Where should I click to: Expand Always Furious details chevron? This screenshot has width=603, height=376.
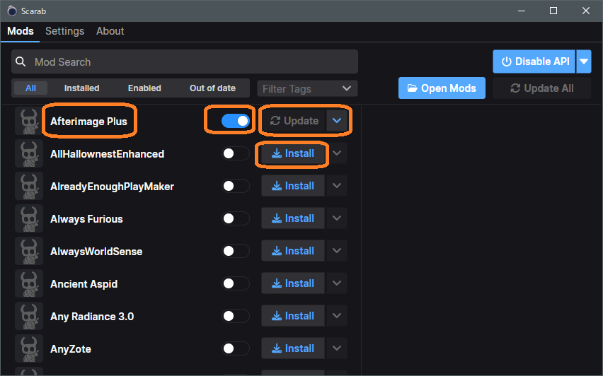point(337,218)
